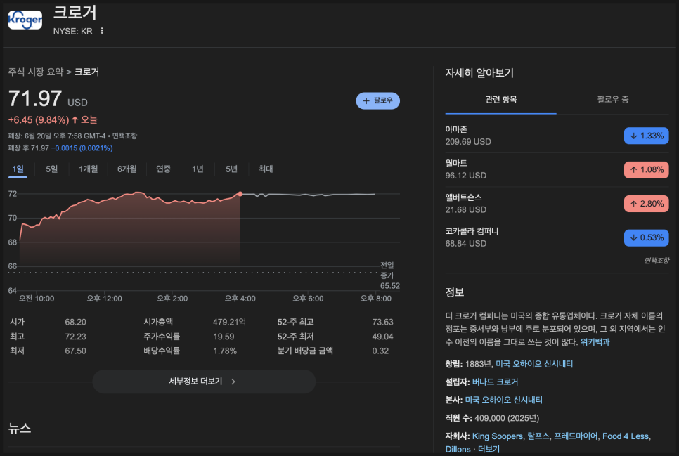Click the 배당수익률 value 1.78%

[x=225, y=351]
